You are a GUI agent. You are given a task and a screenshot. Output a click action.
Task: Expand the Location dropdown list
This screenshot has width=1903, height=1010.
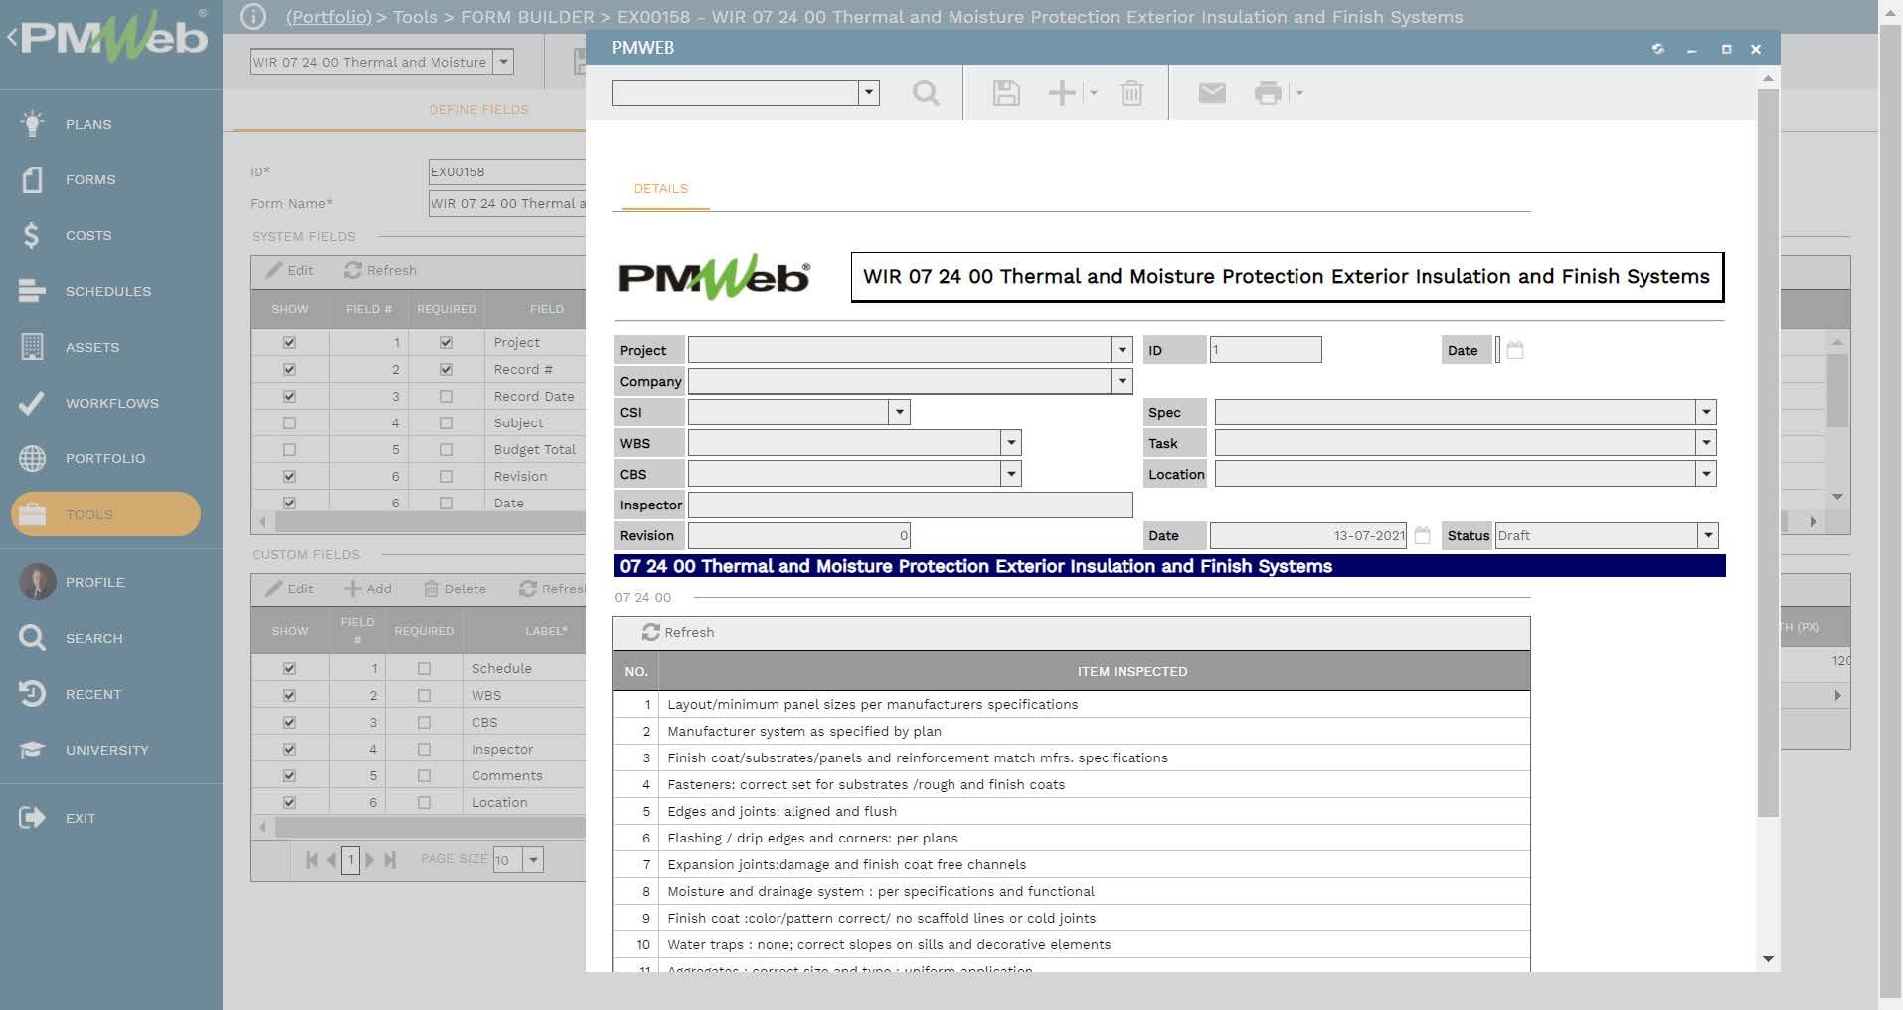click(x=1706, y=474)
